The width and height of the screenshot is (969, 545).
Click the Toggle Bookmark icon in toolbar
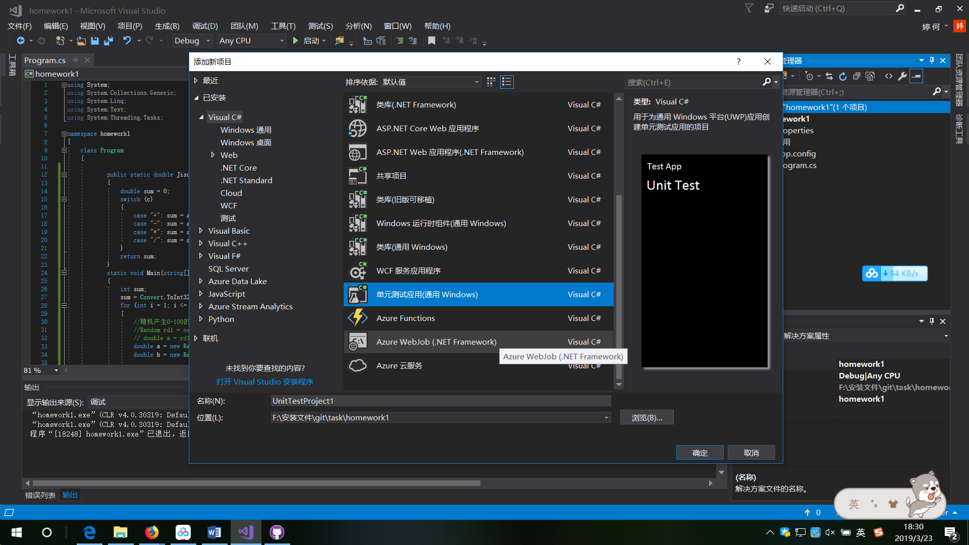tap(432, 41)
